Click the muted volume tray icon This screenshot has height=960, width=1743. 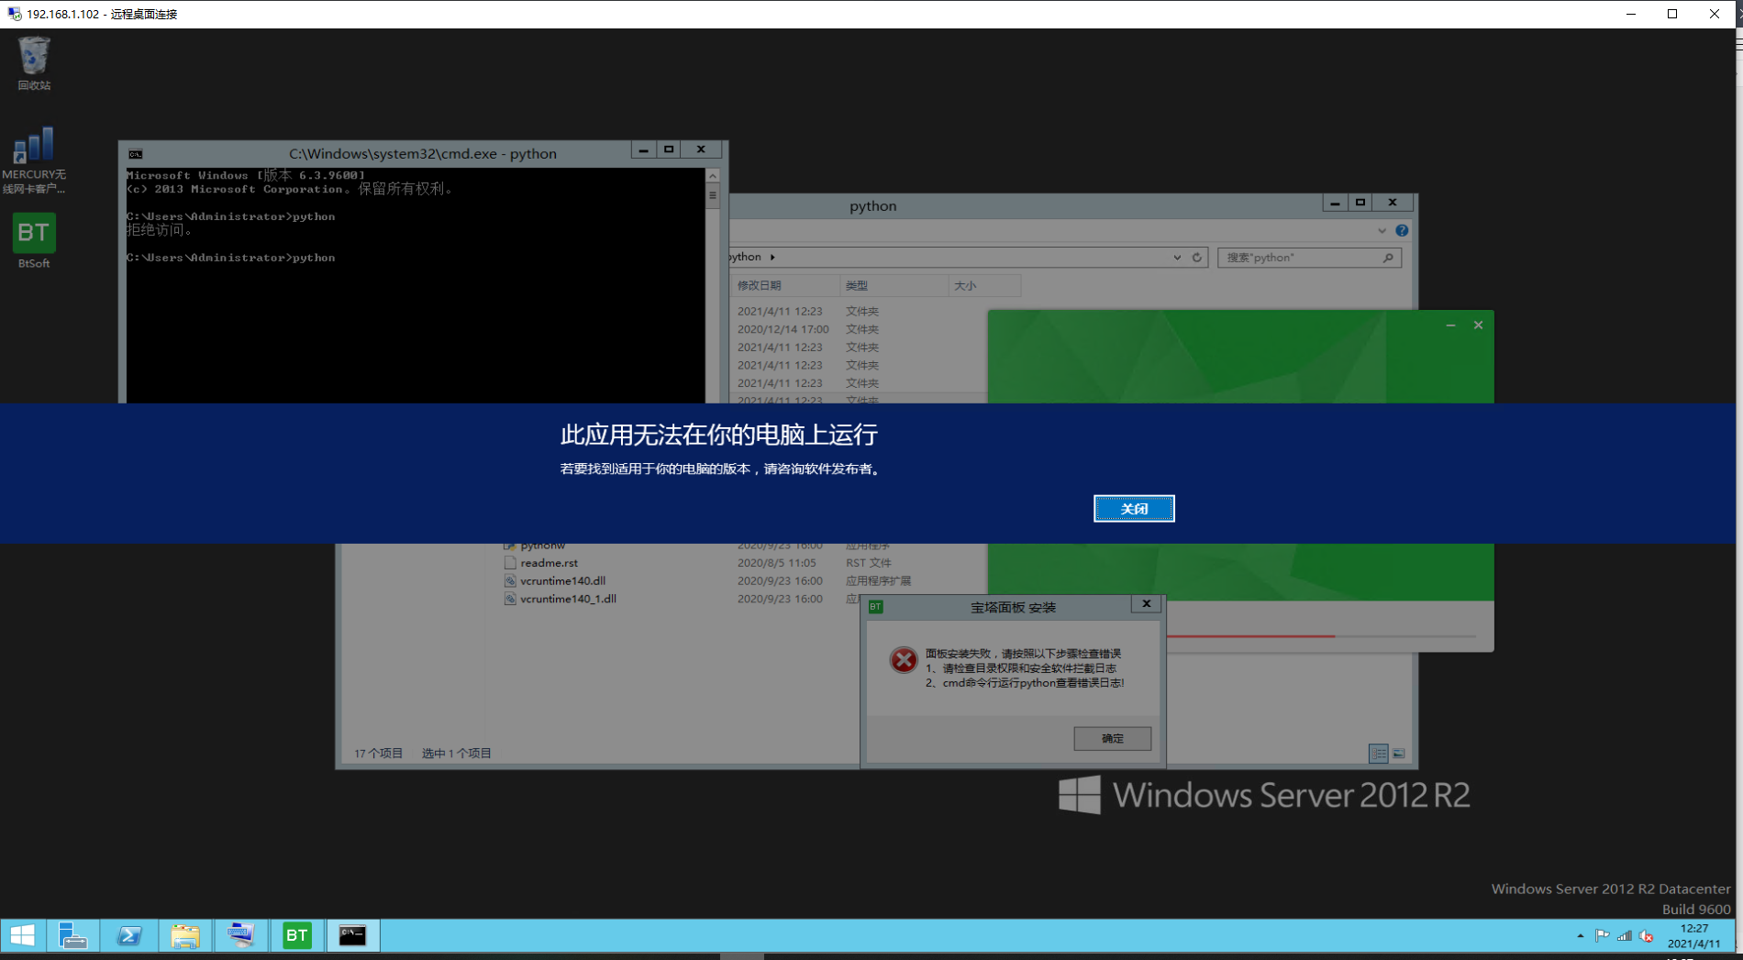tap(1647, 936)
